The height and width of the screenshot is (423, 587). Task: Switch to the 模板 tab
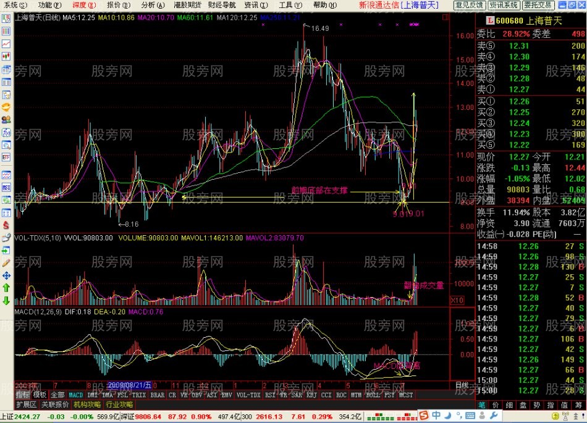coord(40,395)
